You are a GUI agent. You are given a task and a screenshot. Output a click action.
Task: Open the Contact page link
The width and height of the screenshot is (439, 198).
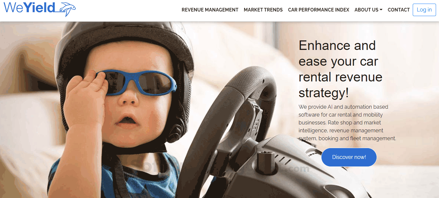tap(399, 10)
